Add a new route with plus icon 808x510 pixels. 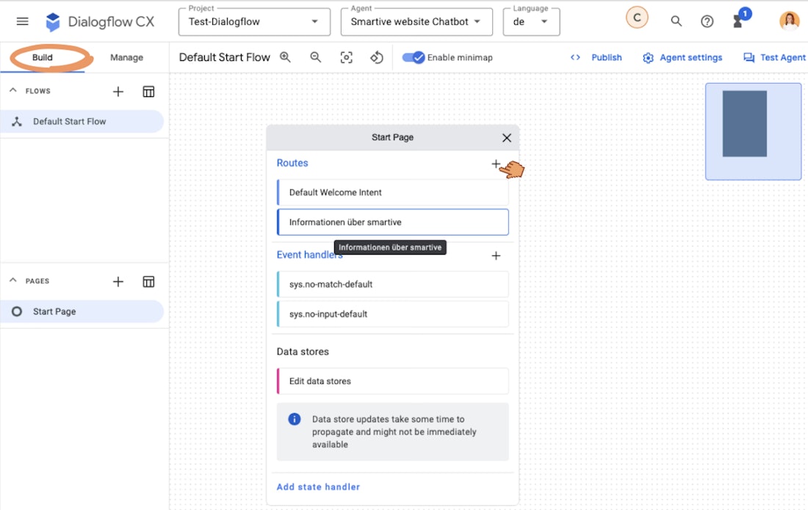pyautogui.click(x=496, y=164)
